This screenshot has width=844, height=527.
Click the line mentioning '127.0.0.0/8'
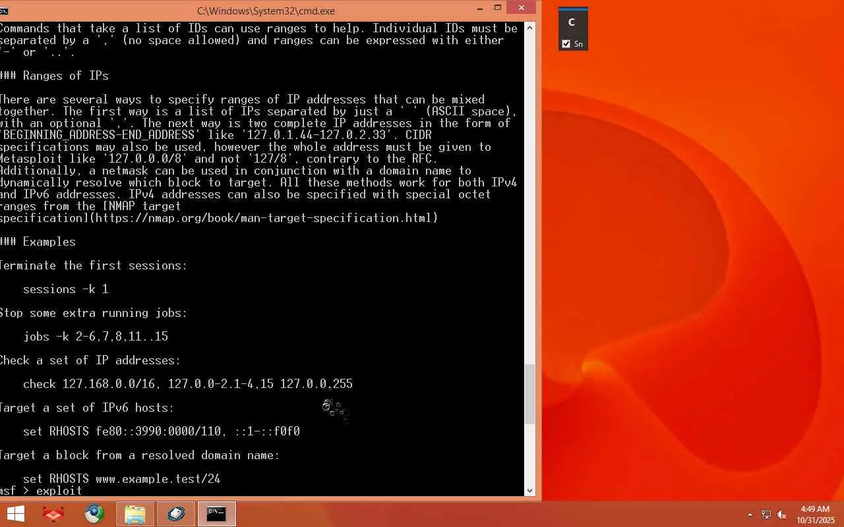(219, 159)
